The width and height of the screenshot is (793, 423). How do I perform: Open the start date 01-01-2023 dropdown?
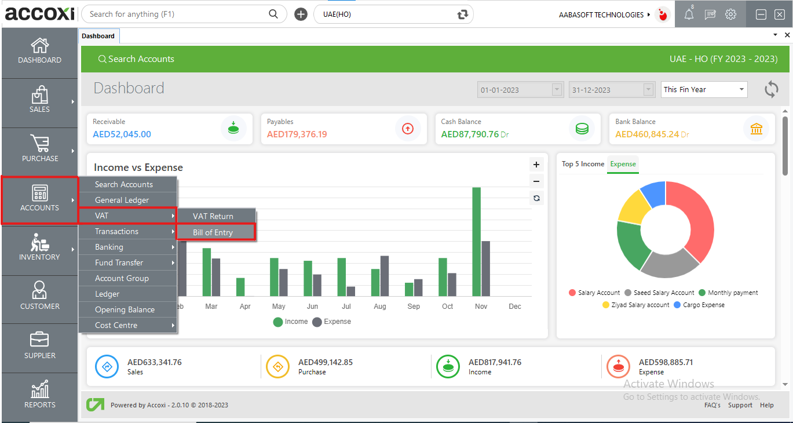557,90
